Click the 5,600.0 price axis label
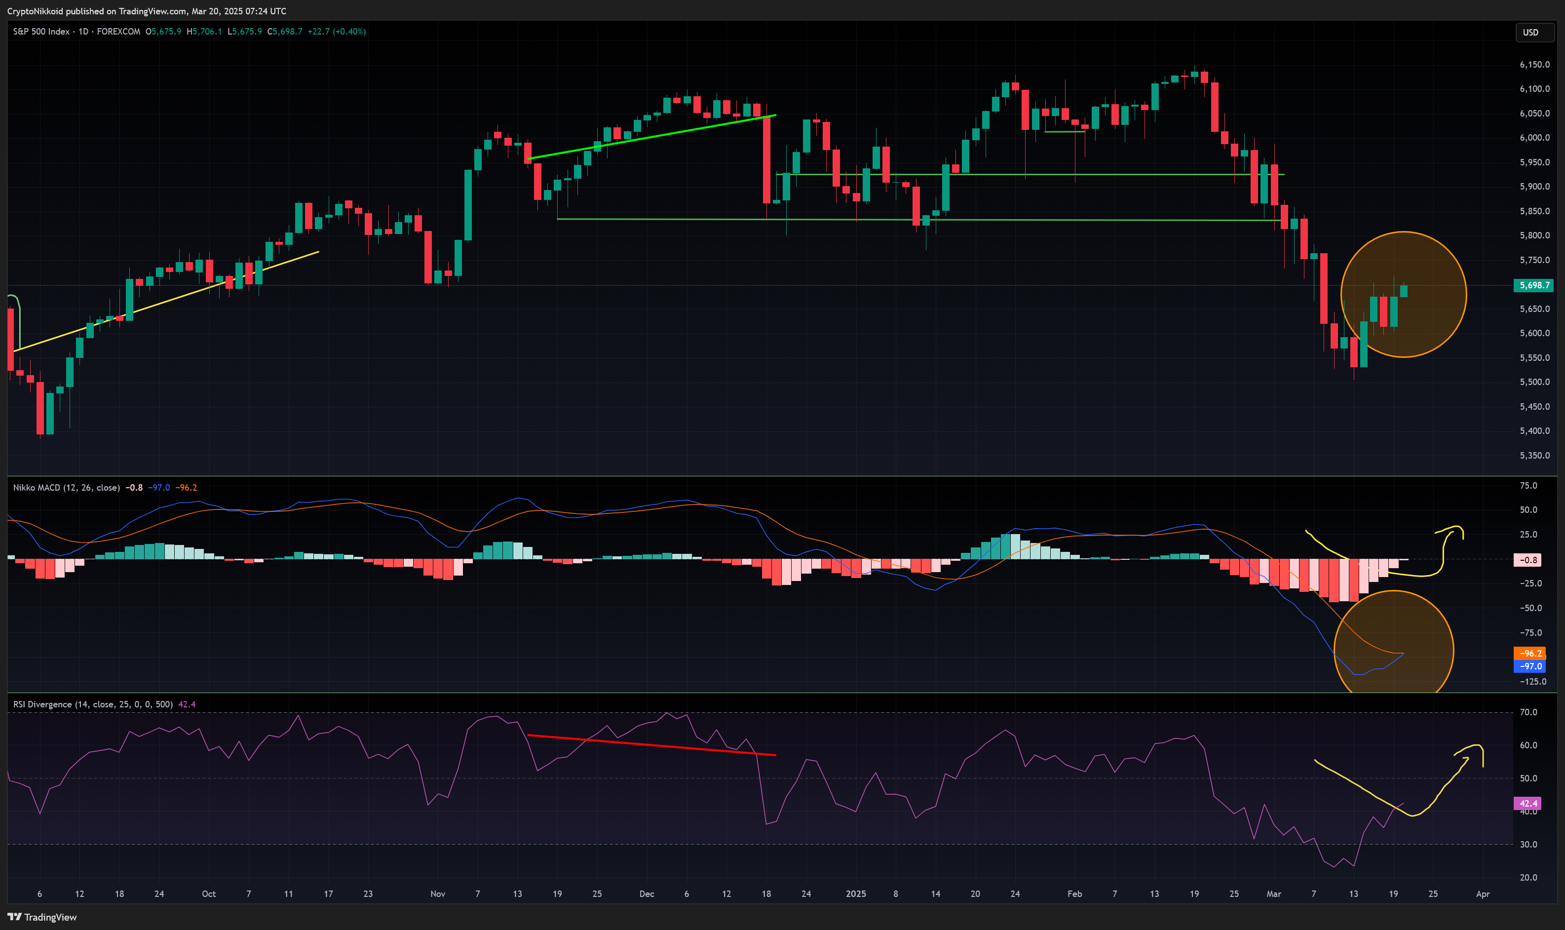 pos(1534,333)
